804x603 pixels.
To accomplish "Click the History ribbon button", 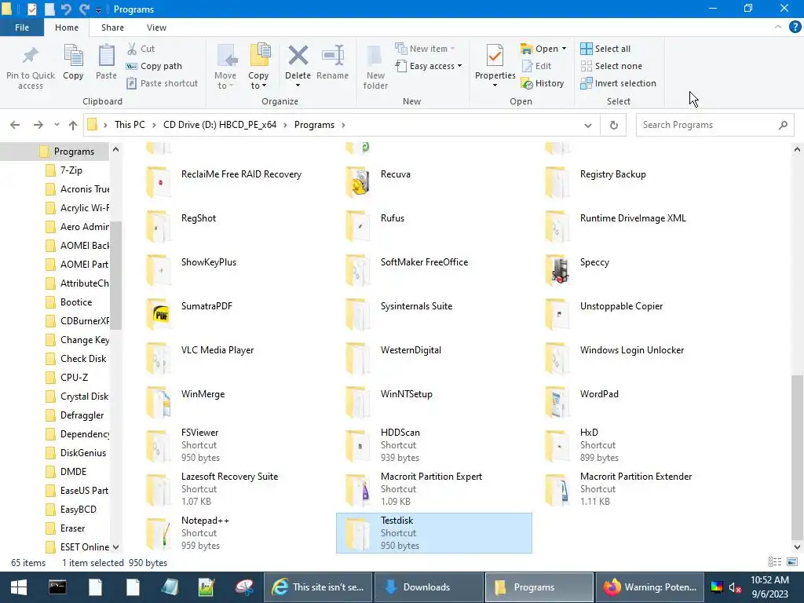I will (x=542, y=83).
